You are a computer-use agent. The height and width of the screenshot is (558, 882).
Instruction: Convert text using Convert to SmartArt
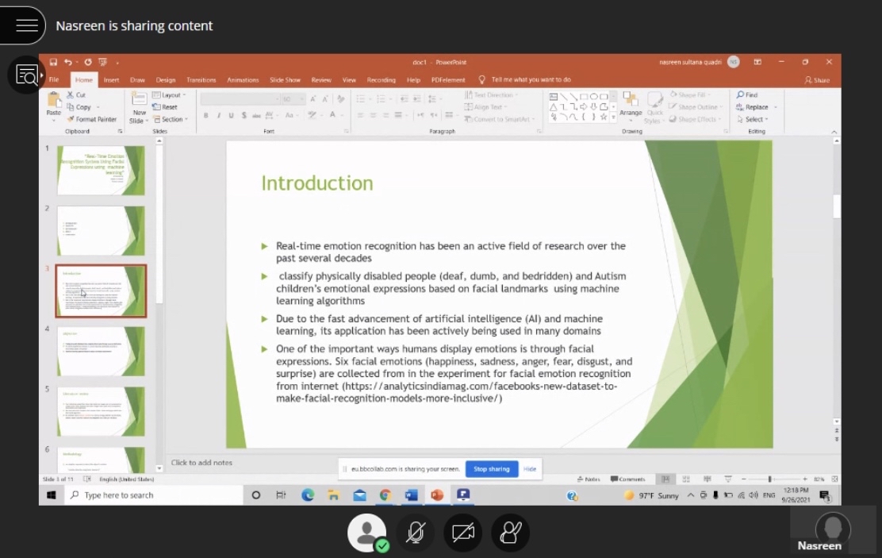point(500,119)
